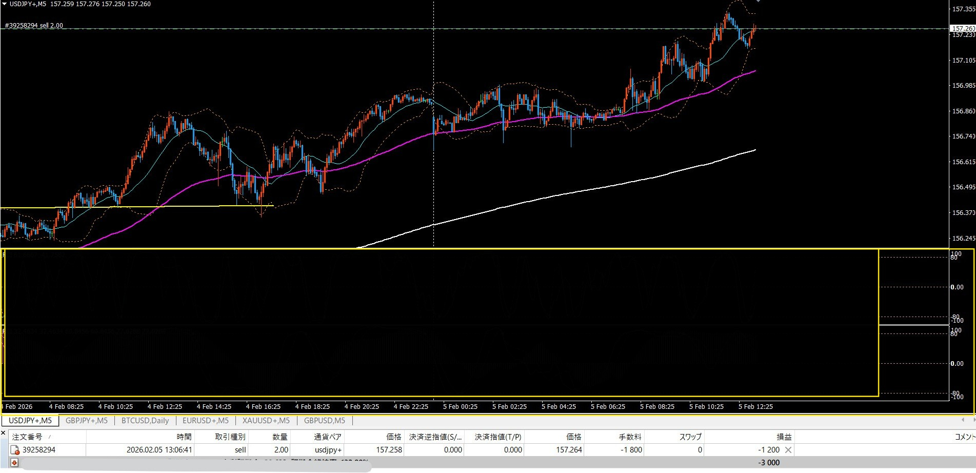Image resolution: width=976 pixels, height=473 pixels.
Task: Open the one-click trading triangle beside USDJPY+,M5
Action: (x=5, y=4)
